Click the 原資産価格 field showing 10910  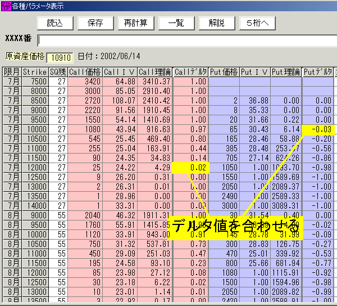[x=60, y=58]
